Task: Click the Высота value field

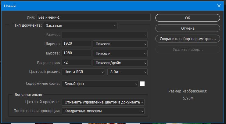Action: [76, 53]
